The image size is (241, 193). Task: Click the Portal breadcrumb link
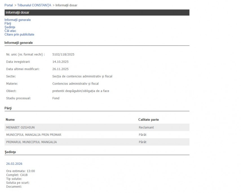tap(8, 5)
